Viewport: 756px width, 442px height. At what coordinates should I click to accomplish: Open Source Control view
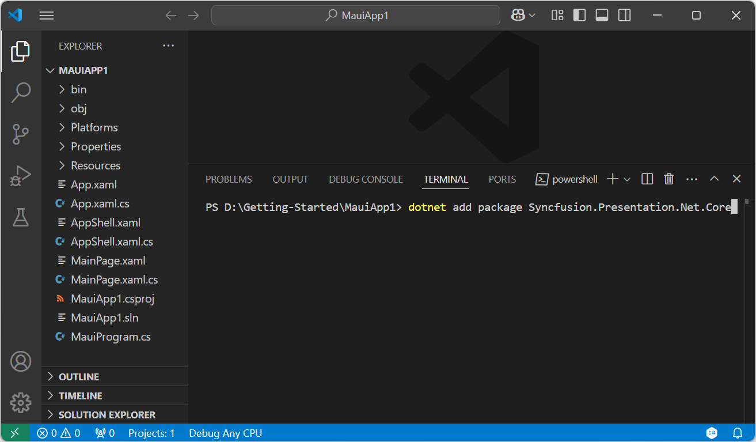(x=21, y=134)
